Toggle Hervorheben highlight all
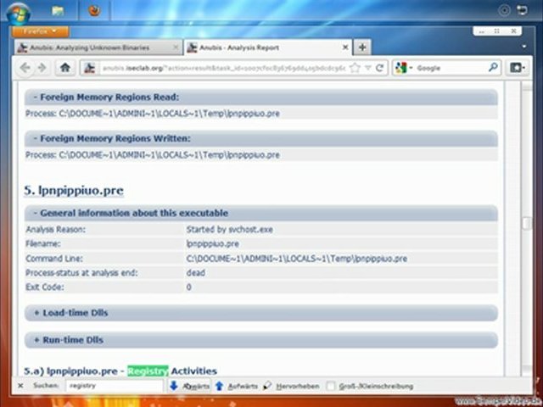This screenshot has height=407, width=543. pos(291,386)
